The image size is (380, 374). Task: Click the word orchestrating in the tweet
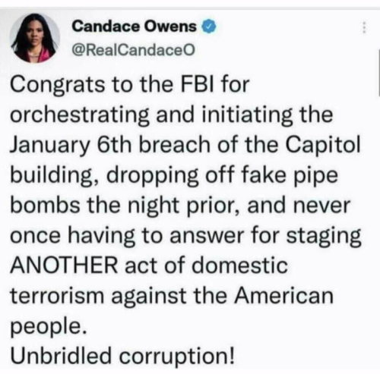tap(80, 115)
